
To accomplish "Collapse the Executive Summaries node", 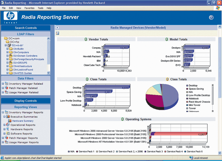I will click(4, 117).
